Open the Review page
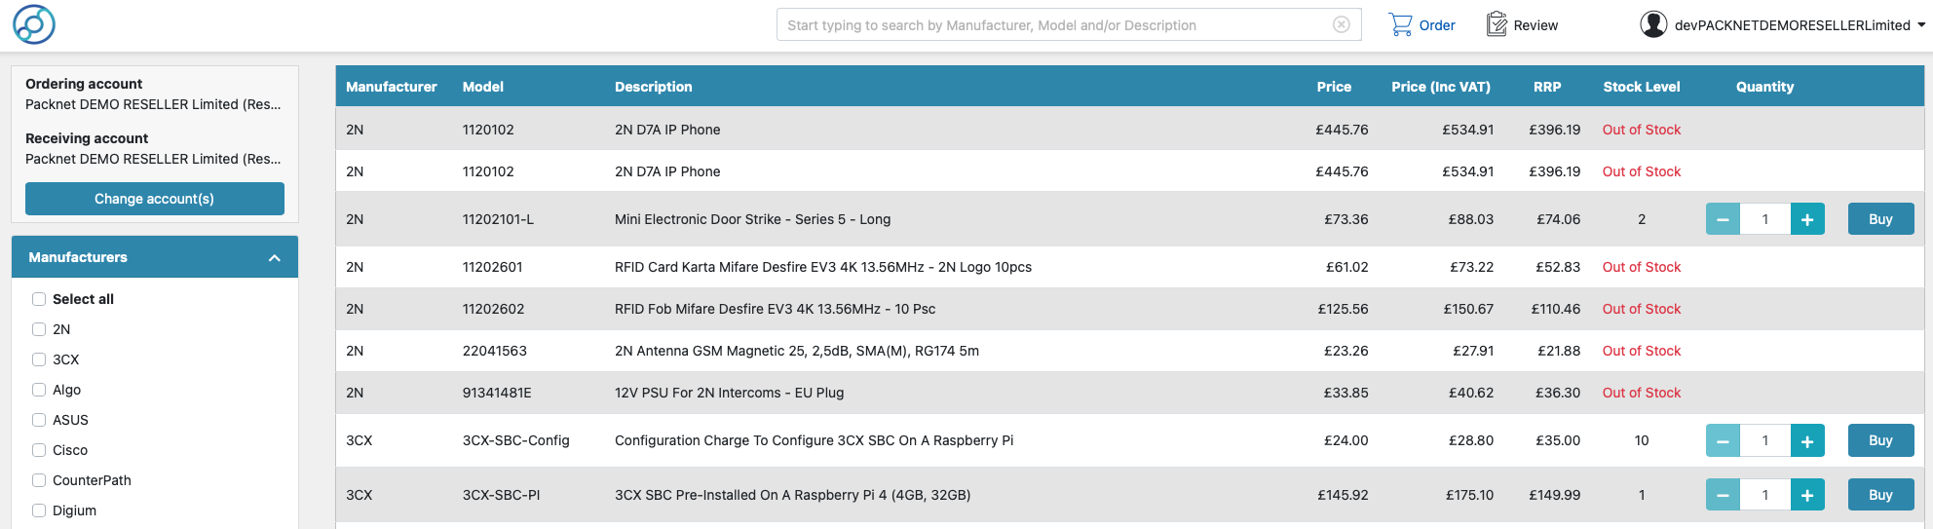The image size is (1933, 529). coord(1522,24)
